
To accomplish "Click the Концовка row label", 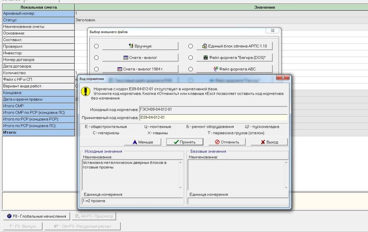I will point(38,93).
